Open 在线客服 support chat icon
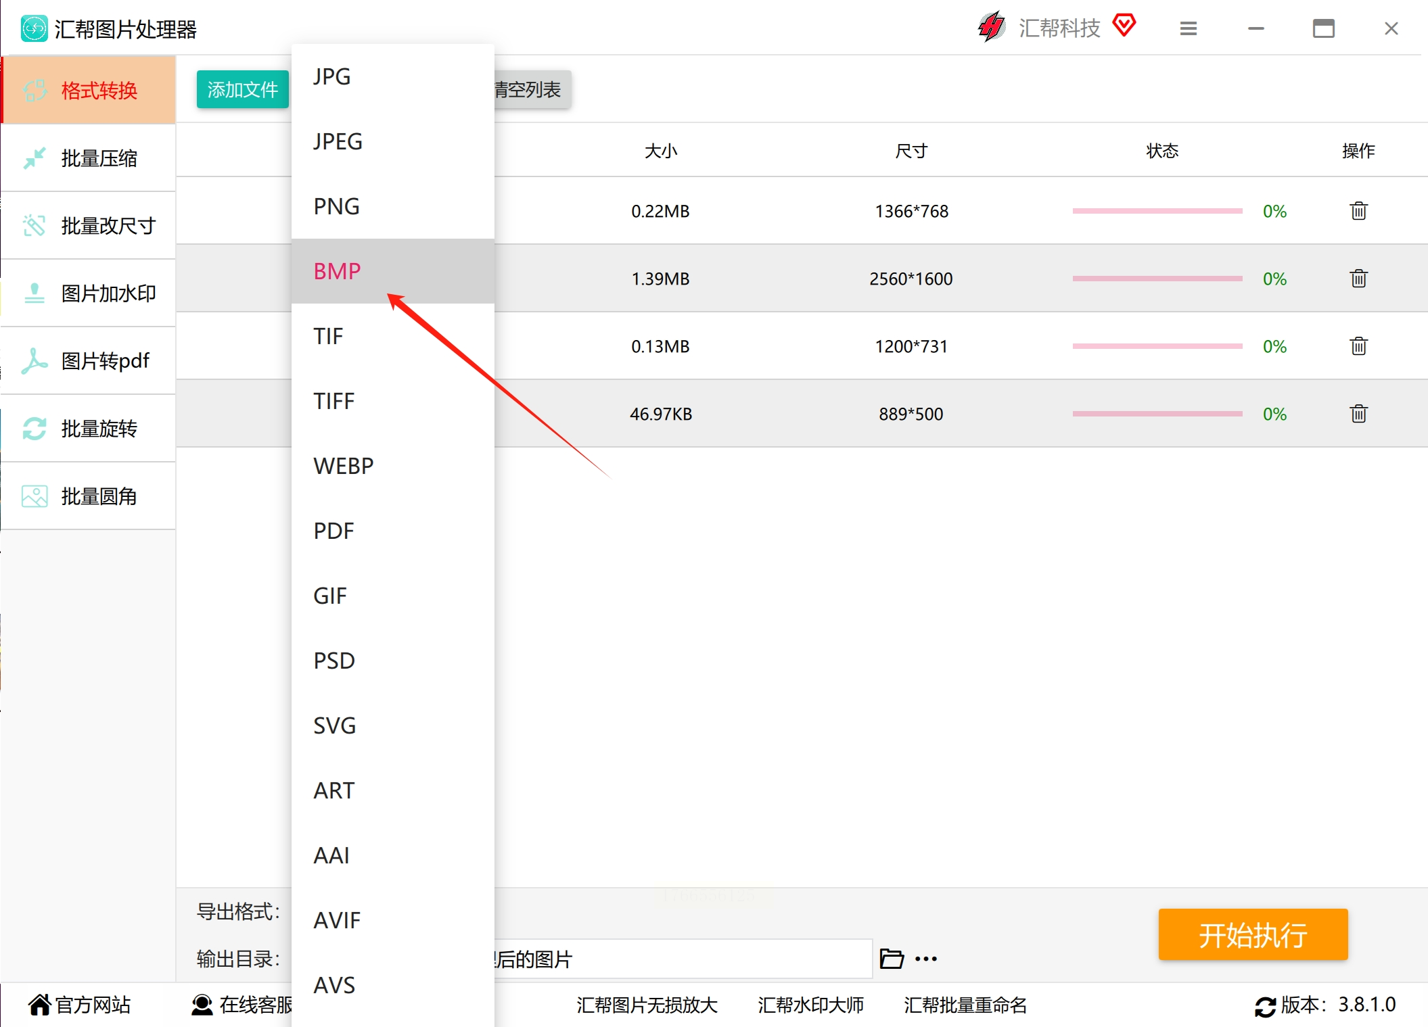This screenshot has height=1027, width=1428. coord(202,1005)
